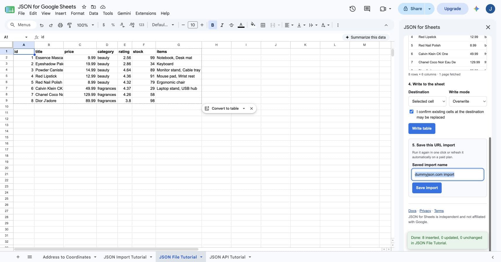
Task: Open the vertical align dropdown
Action: click(301, 25)
